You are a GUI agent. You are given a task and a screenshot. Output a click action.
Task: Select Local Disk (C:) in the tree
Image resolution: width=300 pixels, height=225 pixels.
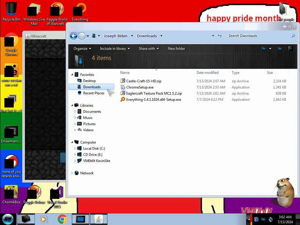(94, 148)
